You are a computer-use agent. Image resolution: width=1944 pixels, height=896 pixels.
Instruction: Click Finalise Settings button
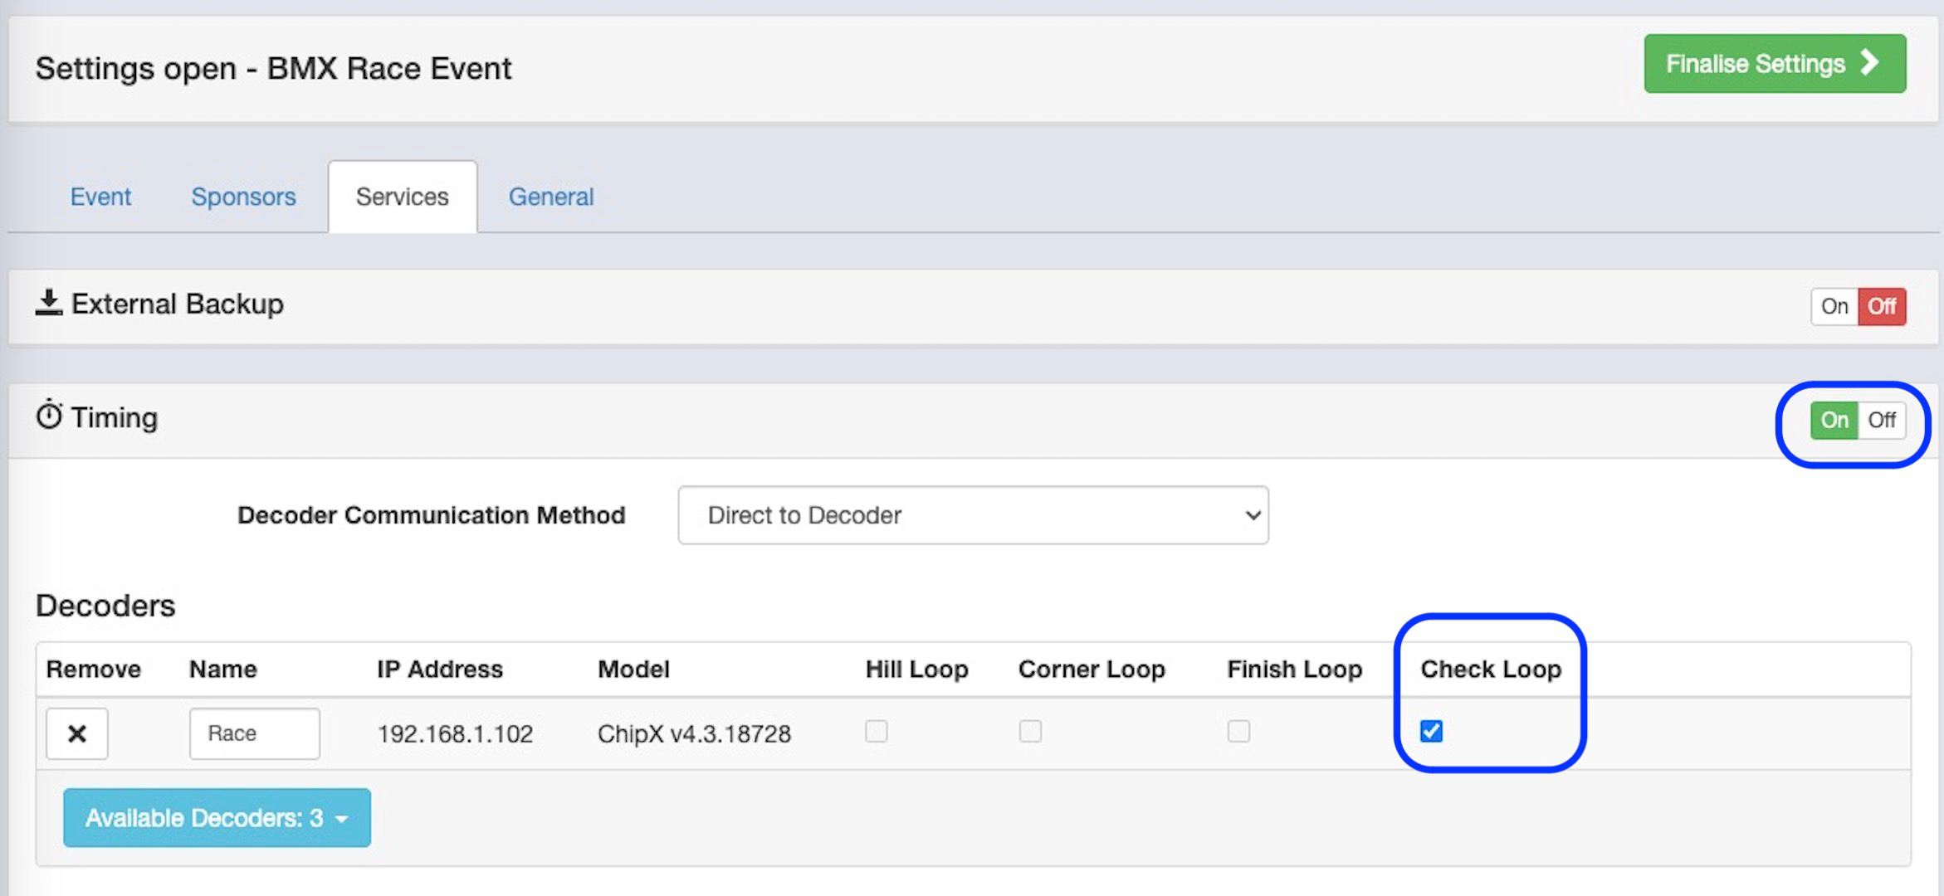pos(1775,63)
